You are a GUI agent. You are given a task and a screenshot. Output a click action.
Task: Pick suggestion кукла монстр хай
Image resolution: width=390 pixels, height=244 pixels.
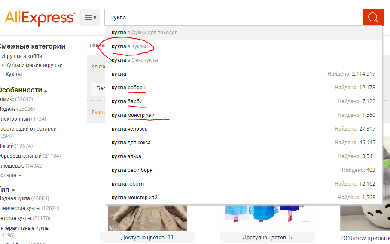coord(244,115)
